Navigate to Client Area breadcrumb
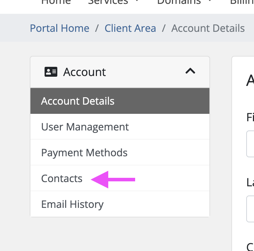The image size is (254, 251). click(130, 28)
